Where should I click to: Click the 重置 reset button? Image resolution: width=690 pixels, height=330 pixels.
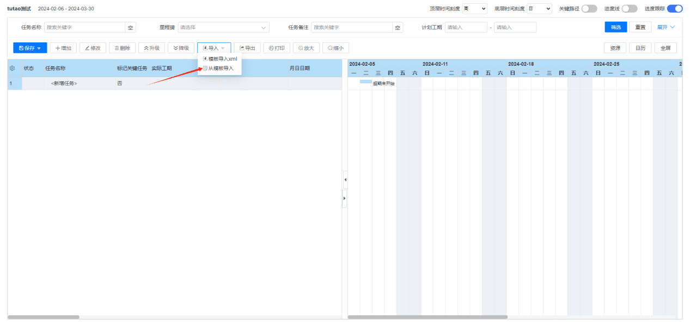click(640, 27)
